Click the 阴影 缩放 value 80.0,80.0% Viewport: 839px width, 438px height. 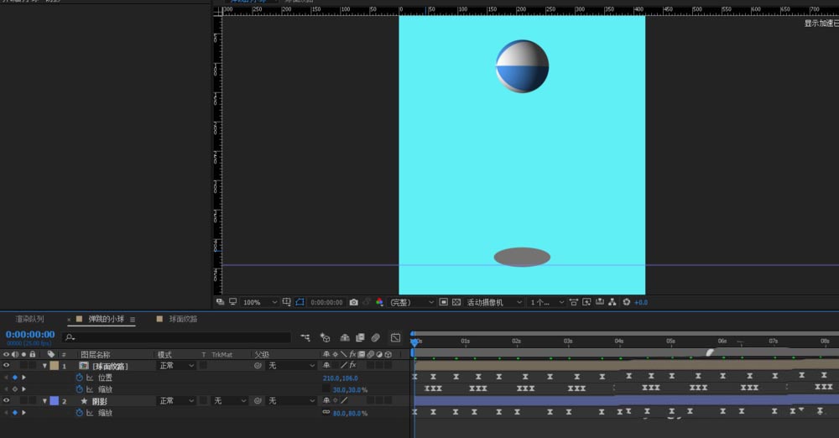tap(350, 414)
